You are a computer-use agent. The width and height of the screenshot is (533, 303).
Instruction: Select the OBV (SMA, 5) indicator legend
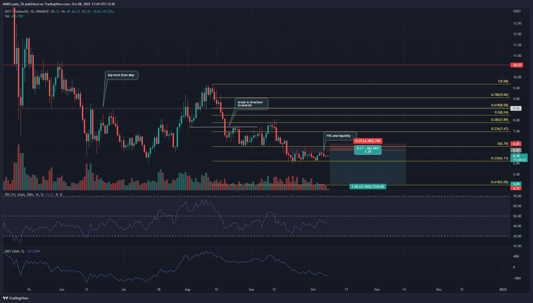15,251
